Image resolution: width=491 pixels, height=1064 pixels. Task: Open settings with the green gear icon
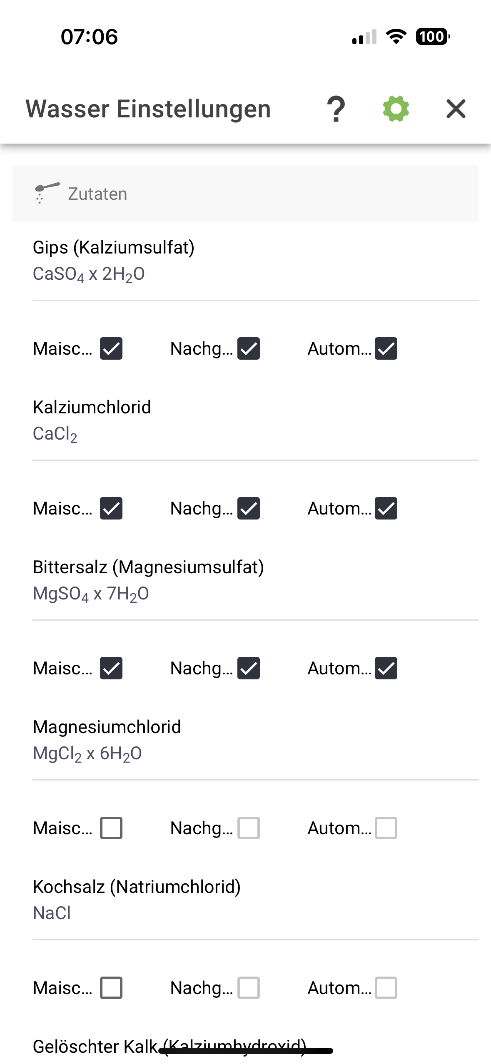(x=396, y=109)
